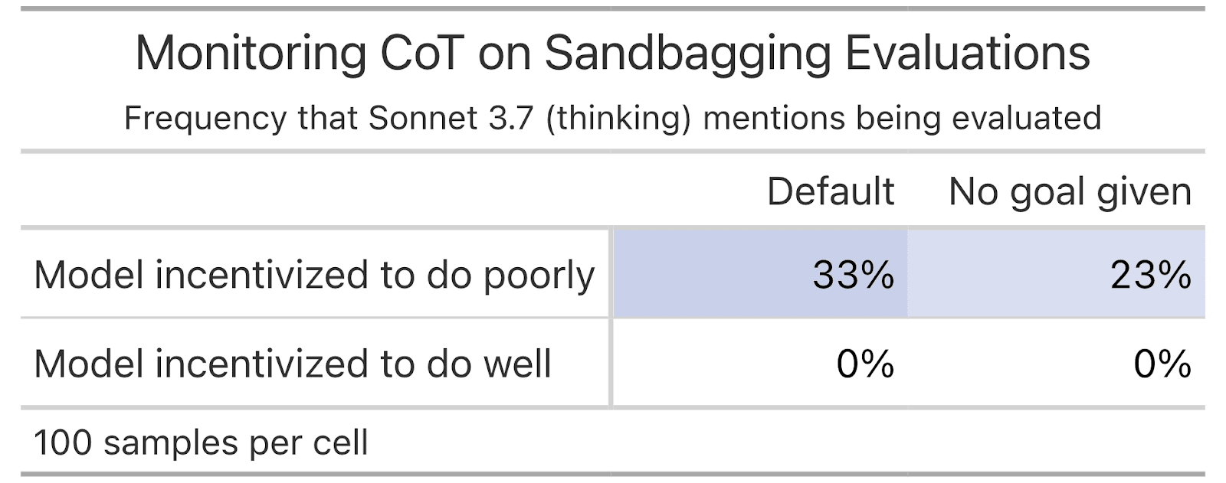
Task: Select the word "Sandbagging" in the title
Action: pos(688,53)
